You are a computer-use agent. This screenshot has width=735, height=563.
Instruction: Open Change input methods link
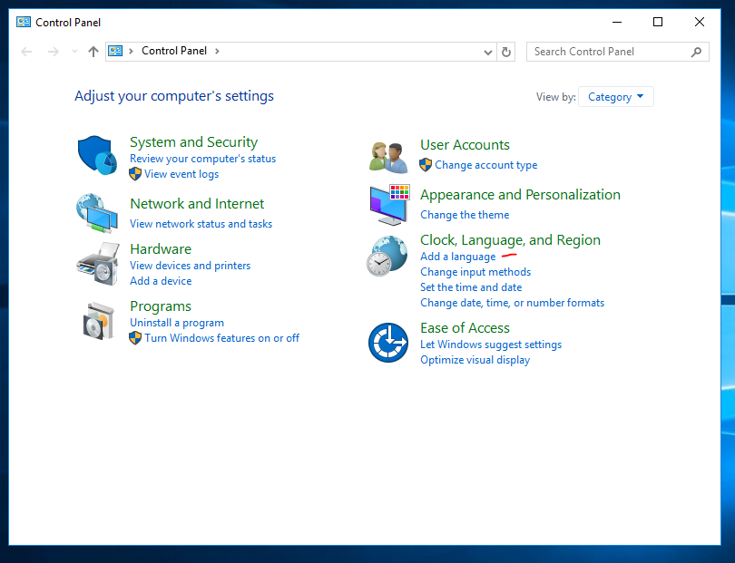click(x=475, y=272)
